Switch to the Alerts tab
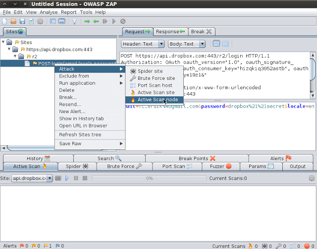 pos(281,158)
